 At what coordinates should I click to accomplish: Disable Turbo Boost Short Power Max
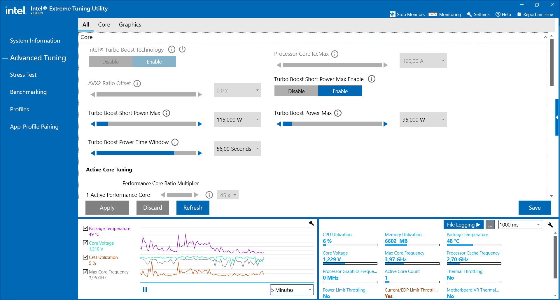[x=296, y=91]
